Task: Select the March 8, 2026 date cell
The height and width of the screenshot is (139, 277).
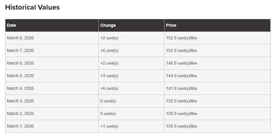Action: [20, 38]
